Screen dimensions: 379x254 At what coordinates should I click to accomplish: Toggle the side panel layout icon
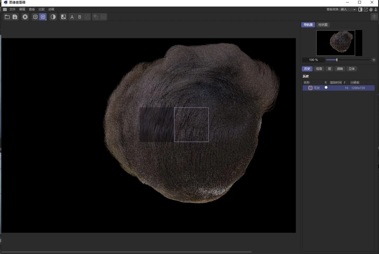360,10
